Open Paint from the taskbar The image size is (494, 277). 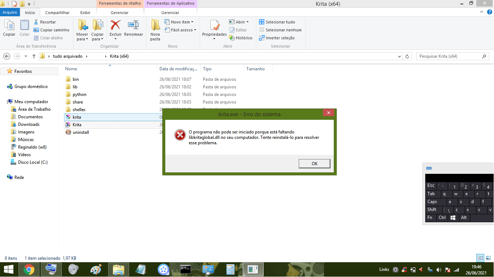click(96, 269)
